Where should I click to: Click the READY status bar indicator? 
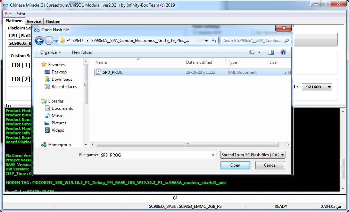(281, 206)
